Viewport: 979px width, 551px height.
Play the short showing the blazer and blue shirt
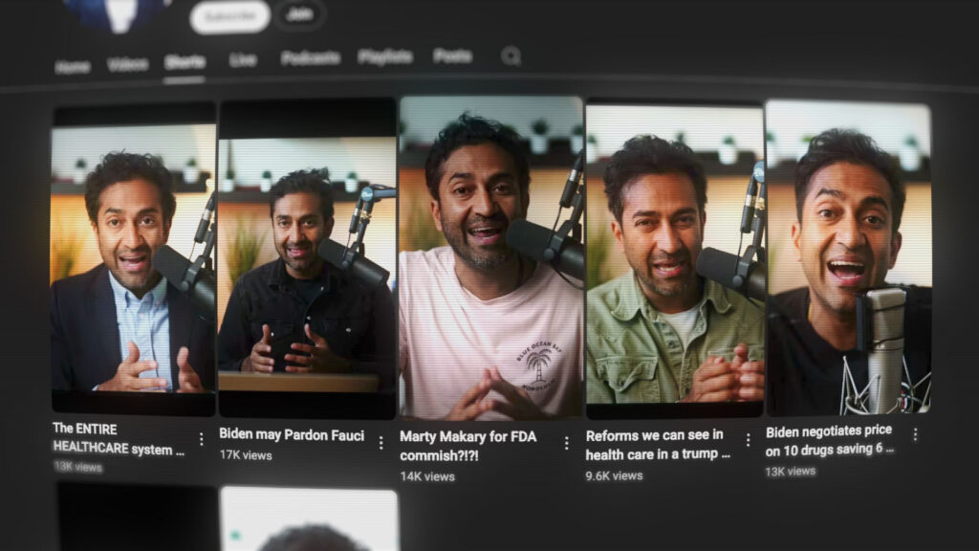tap(133, 258)
